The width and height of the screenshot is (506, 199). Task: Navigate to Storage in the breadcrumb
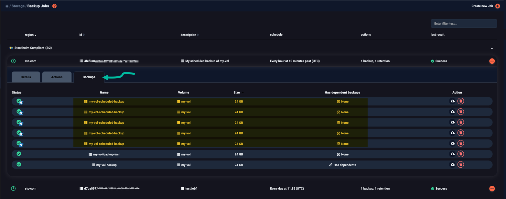(18, 6)
